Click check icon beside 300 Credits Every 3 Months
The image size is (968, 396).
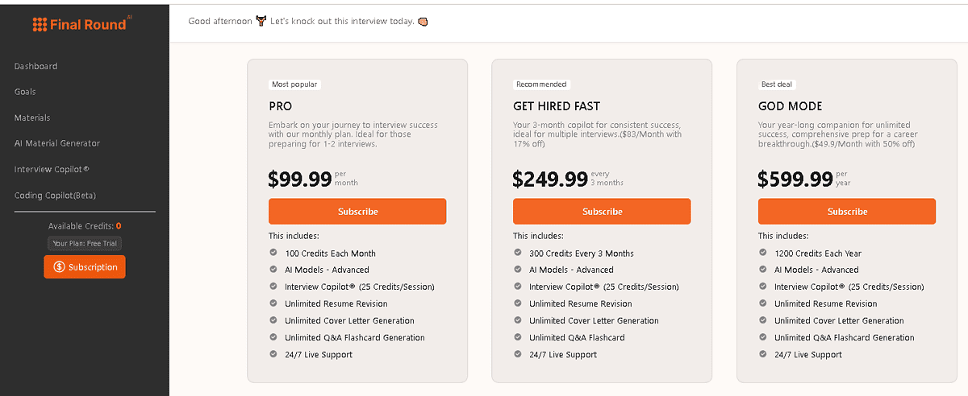click(x=518, y=253)
